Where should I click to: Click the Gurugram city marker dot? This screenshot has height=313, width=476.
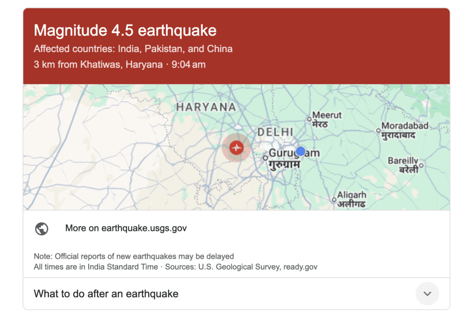(265, 158)
